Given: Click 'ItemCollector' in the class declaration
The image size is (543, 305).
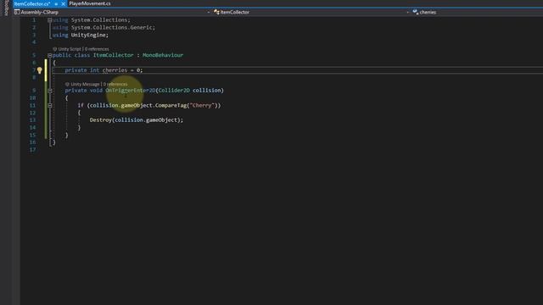Looking at the screenshot, I should pyautogui.click(x=113, y=55).
